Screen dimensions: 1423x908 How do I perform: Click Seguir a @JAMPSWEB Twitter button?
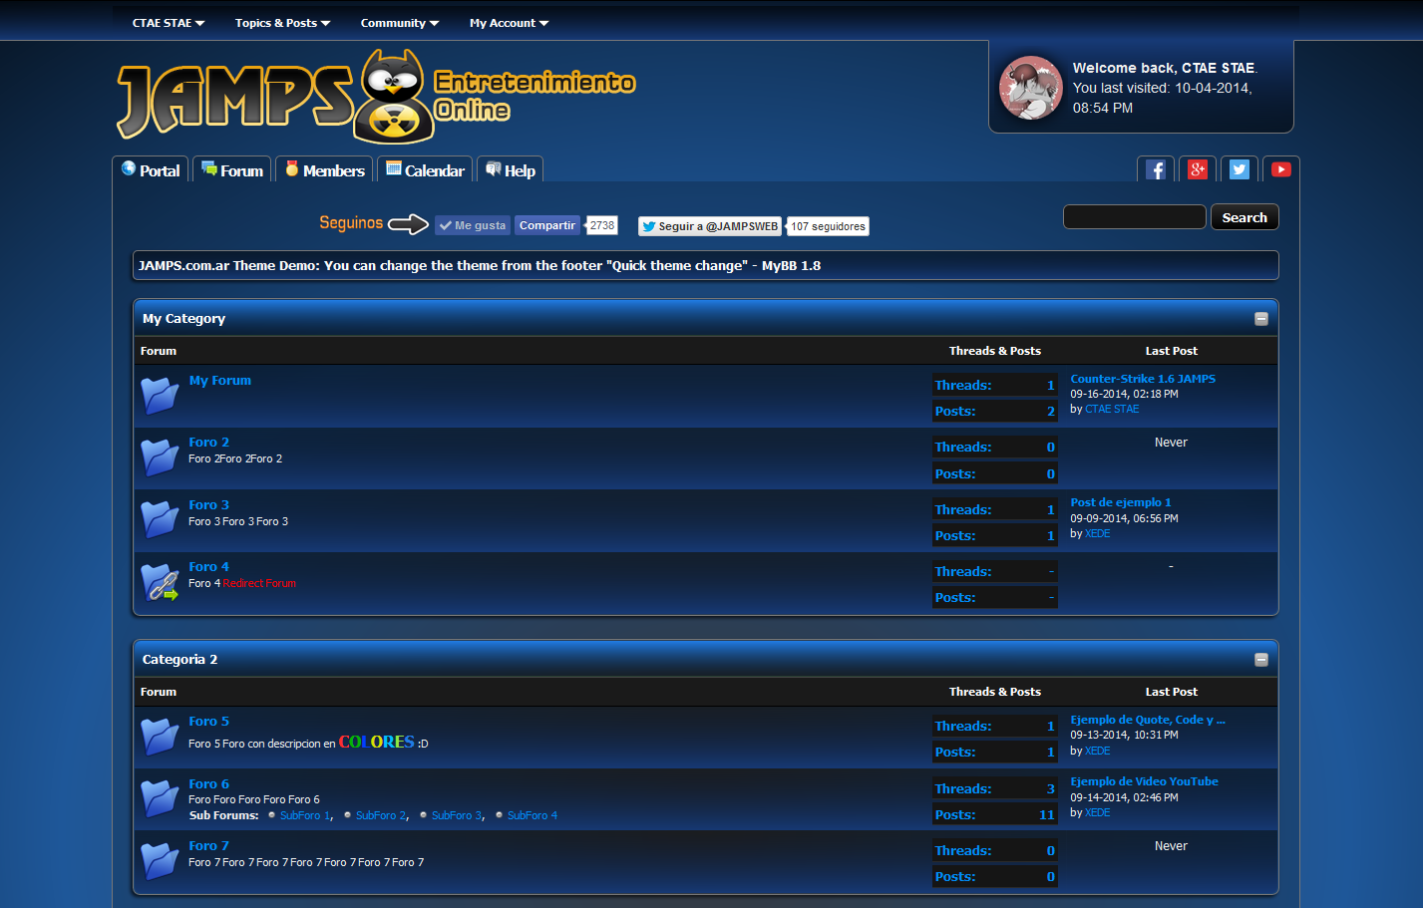tap(710, 226)
